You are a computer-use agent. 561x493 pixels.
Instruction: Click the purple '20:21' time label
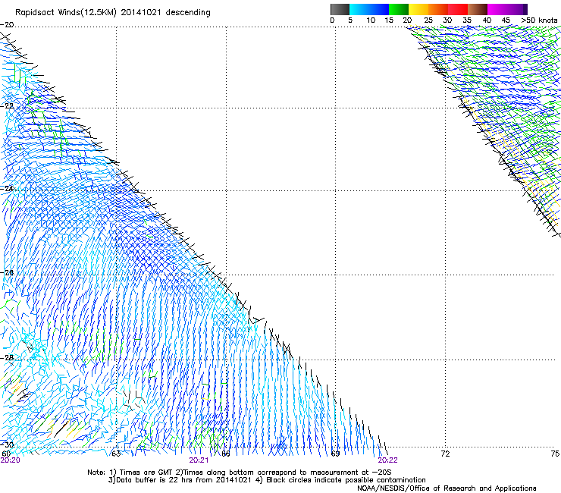point(199,460)
